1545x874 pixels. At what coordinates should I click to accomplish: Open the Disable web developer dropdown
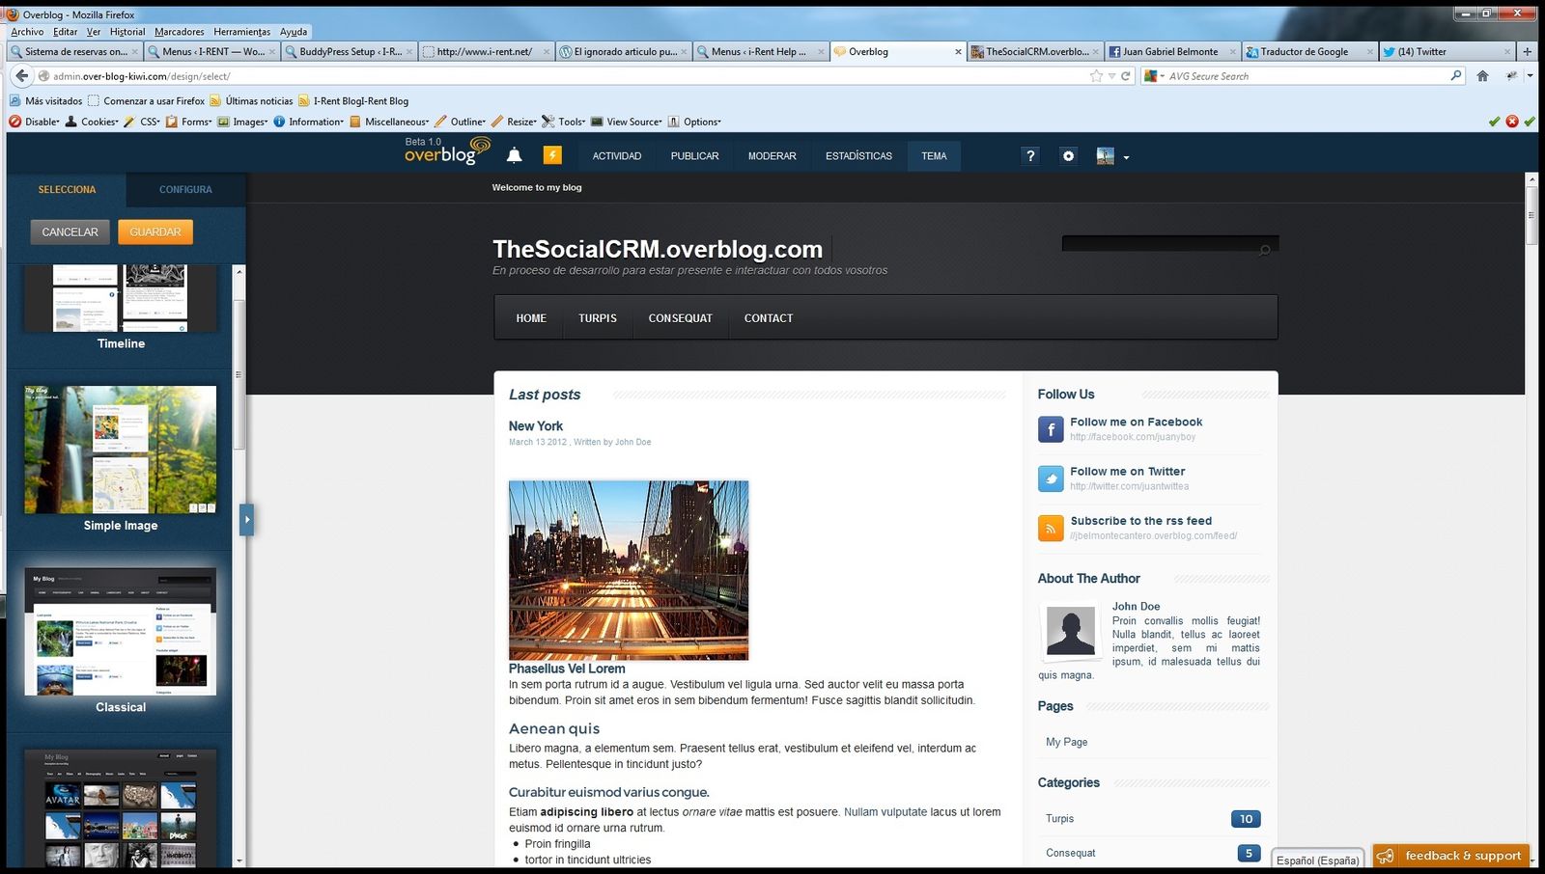point(35,122)
